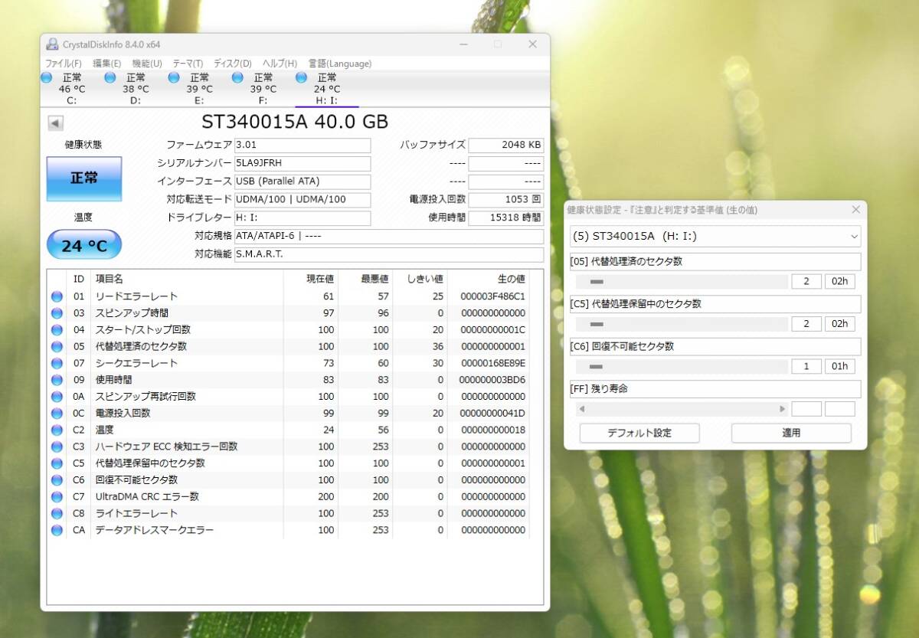Click the interface field USB (Parallel ATA)

tap(303, 182)
